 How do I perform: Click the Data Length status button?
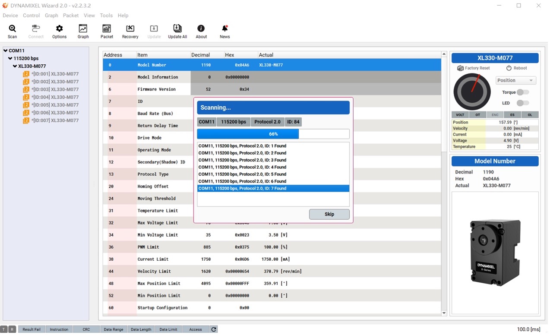point(141,329)
